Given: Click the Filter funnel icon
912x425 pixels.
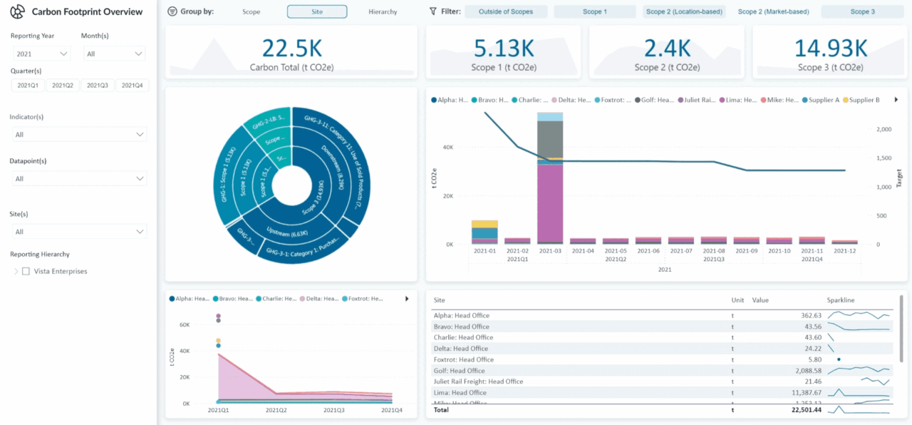Looking at the screenshot, I should point(432,11).
